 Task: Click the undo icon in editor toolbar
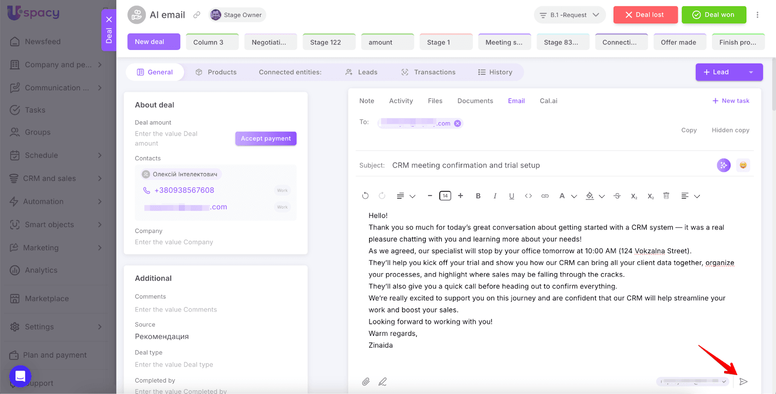(x=365, y=196)
